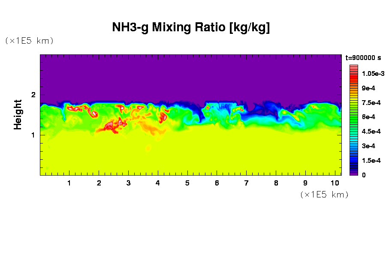Click the y-axis units label above the plot
Screen dimensions: 386x257
click(x=29, y=41)
